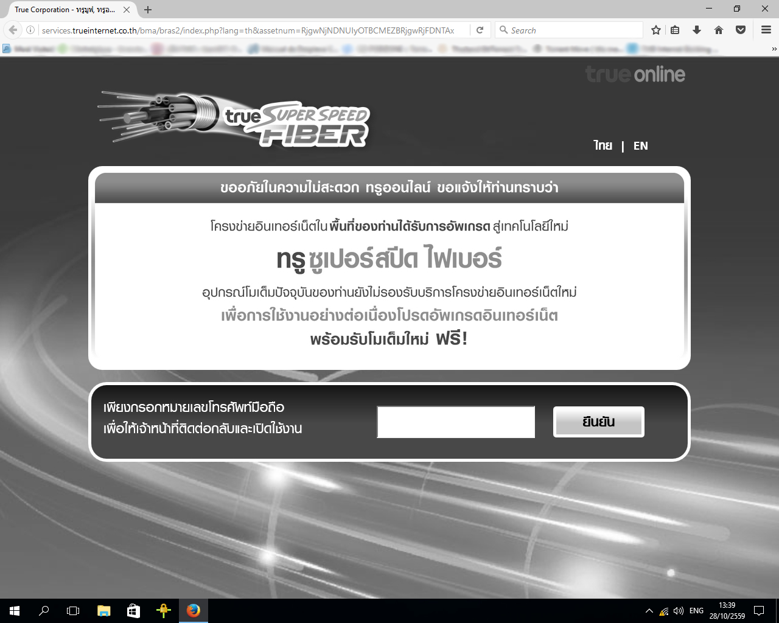
Task: Click the text เพียงกรอกหมายเลขโทรศัพท์มือถือ
Action: click(194, 407)
